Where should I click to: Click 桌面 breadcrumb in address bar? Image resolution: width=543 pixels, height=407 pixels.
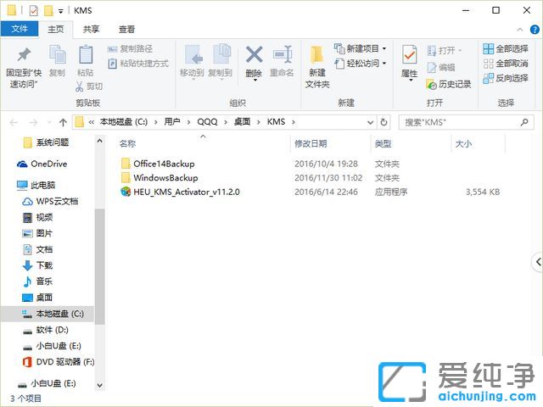tap(242, 122)
